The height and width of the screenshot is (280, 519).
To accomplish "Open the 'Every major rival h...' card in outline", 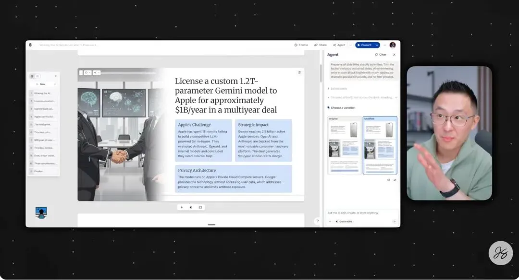I will tap(43, 155).
